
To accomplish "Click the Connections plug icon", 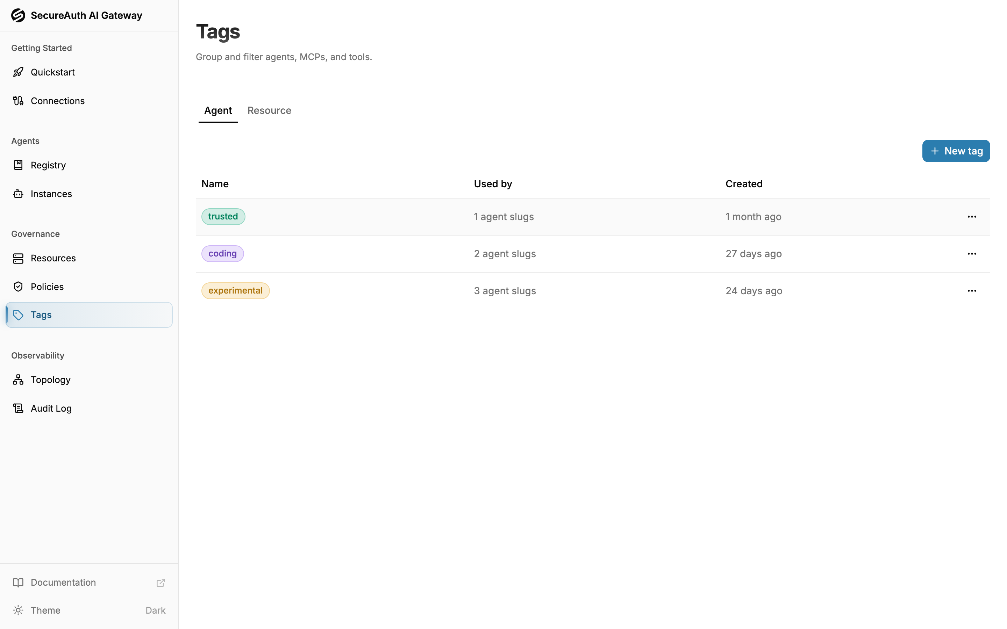I will click(x=18, y=101).
